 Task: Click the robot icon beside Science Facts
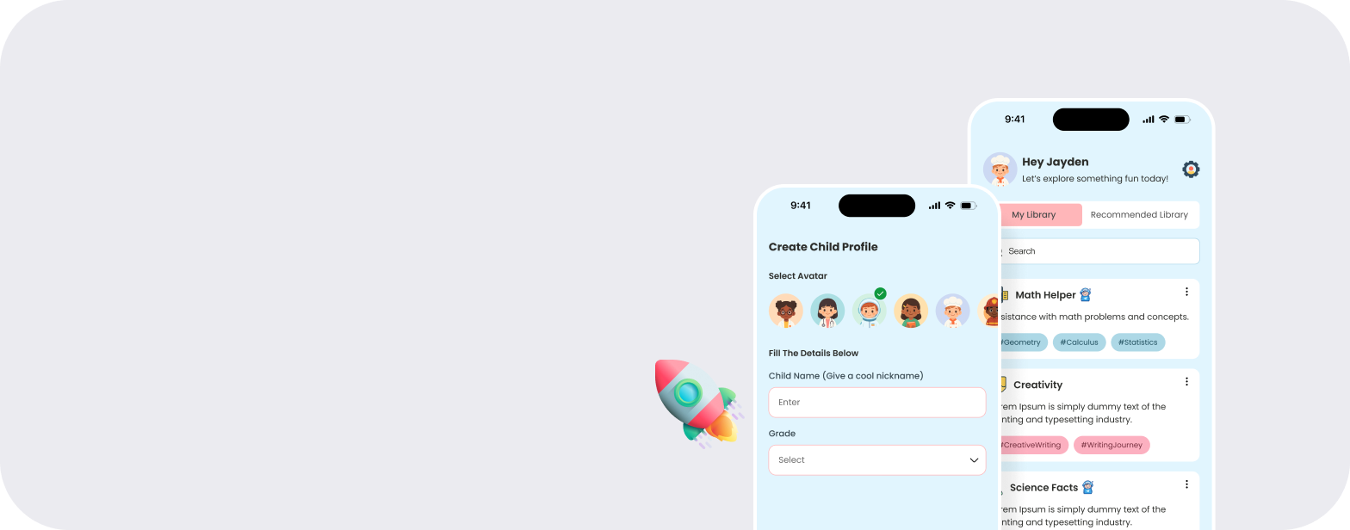point(1087,487)
